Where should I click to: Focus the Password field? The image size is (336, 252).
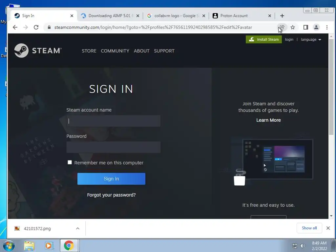[x=113, y=147]
